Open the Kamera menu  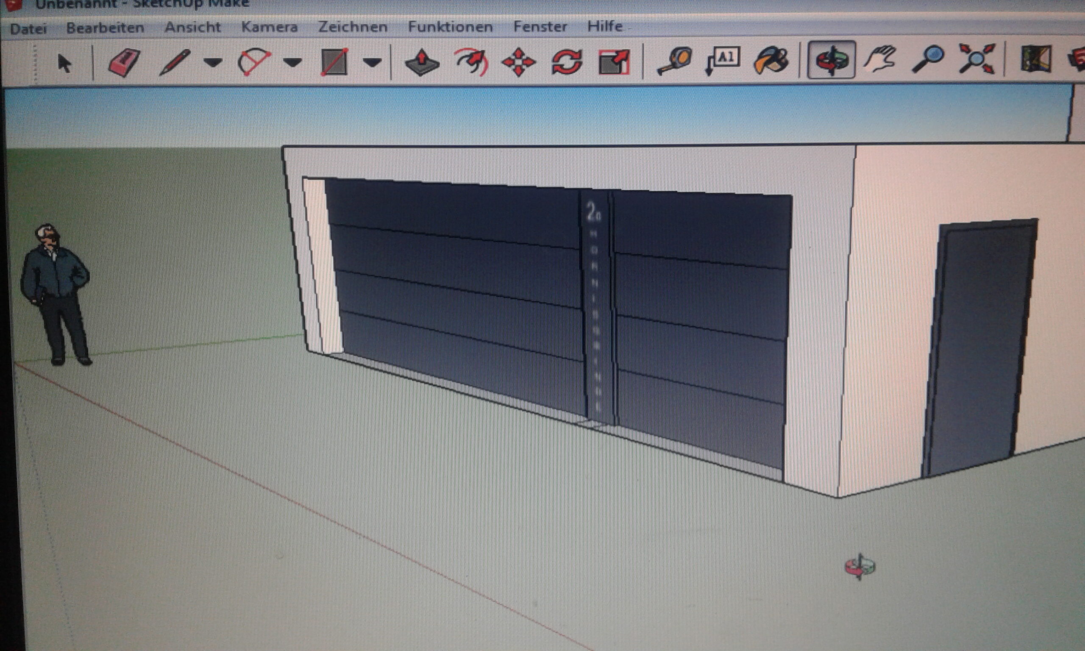(x=269, y=27)
